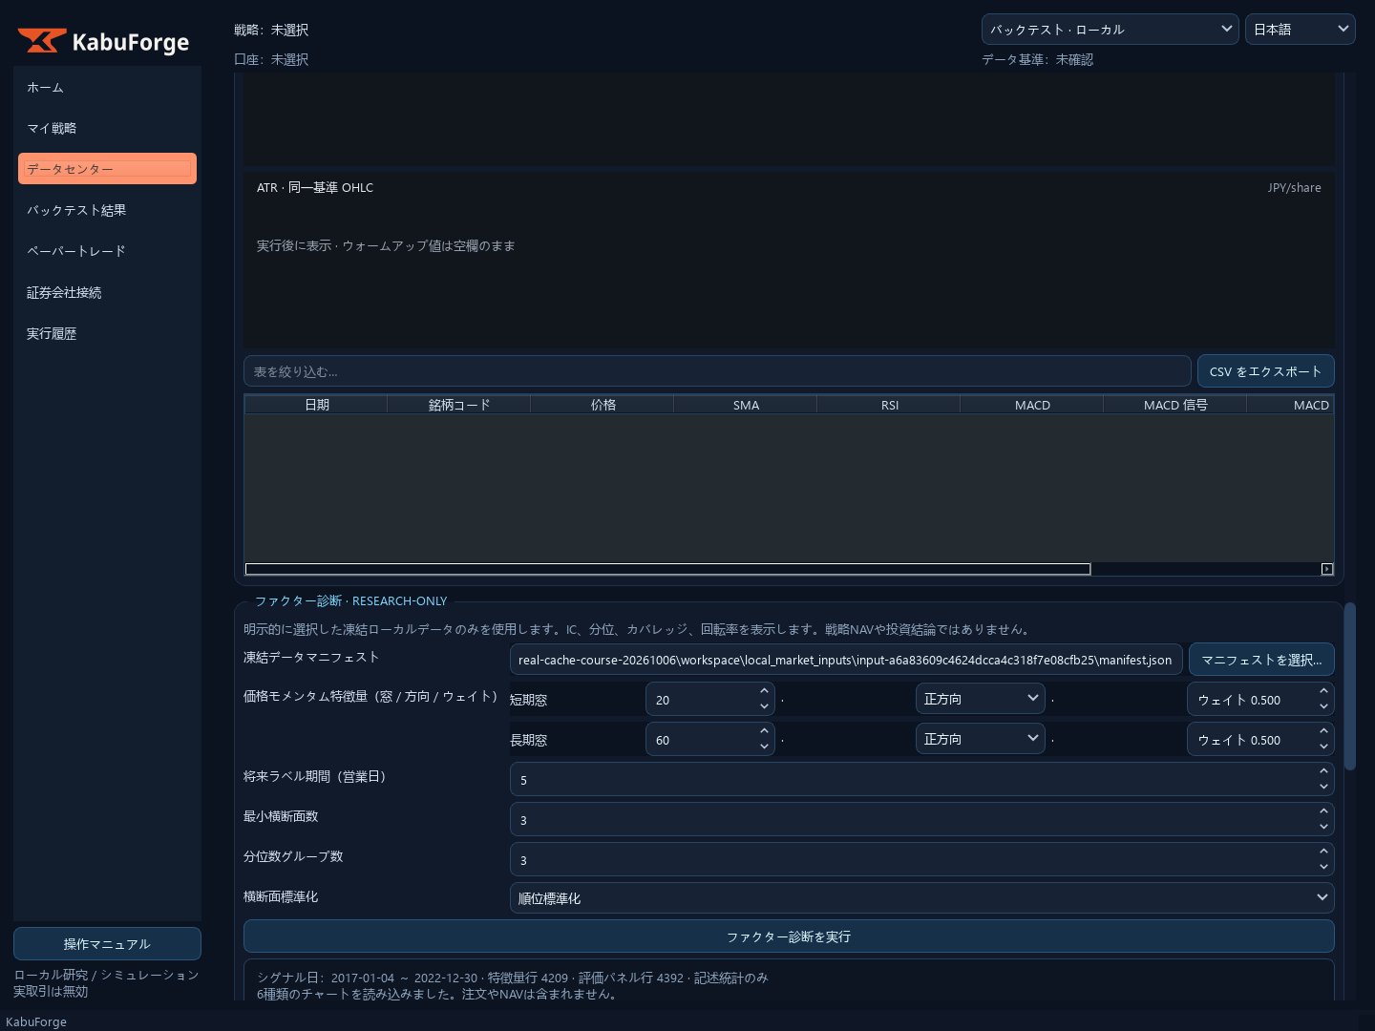
Task: Click the KabuForge logo icon
Action: pyautogui.click(x=42, y=41)
